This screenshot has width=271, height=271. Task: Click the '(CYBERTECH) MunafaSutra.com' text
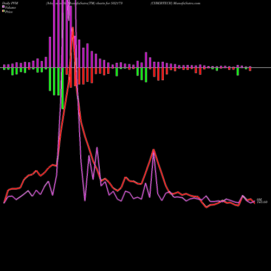point(176,3)
